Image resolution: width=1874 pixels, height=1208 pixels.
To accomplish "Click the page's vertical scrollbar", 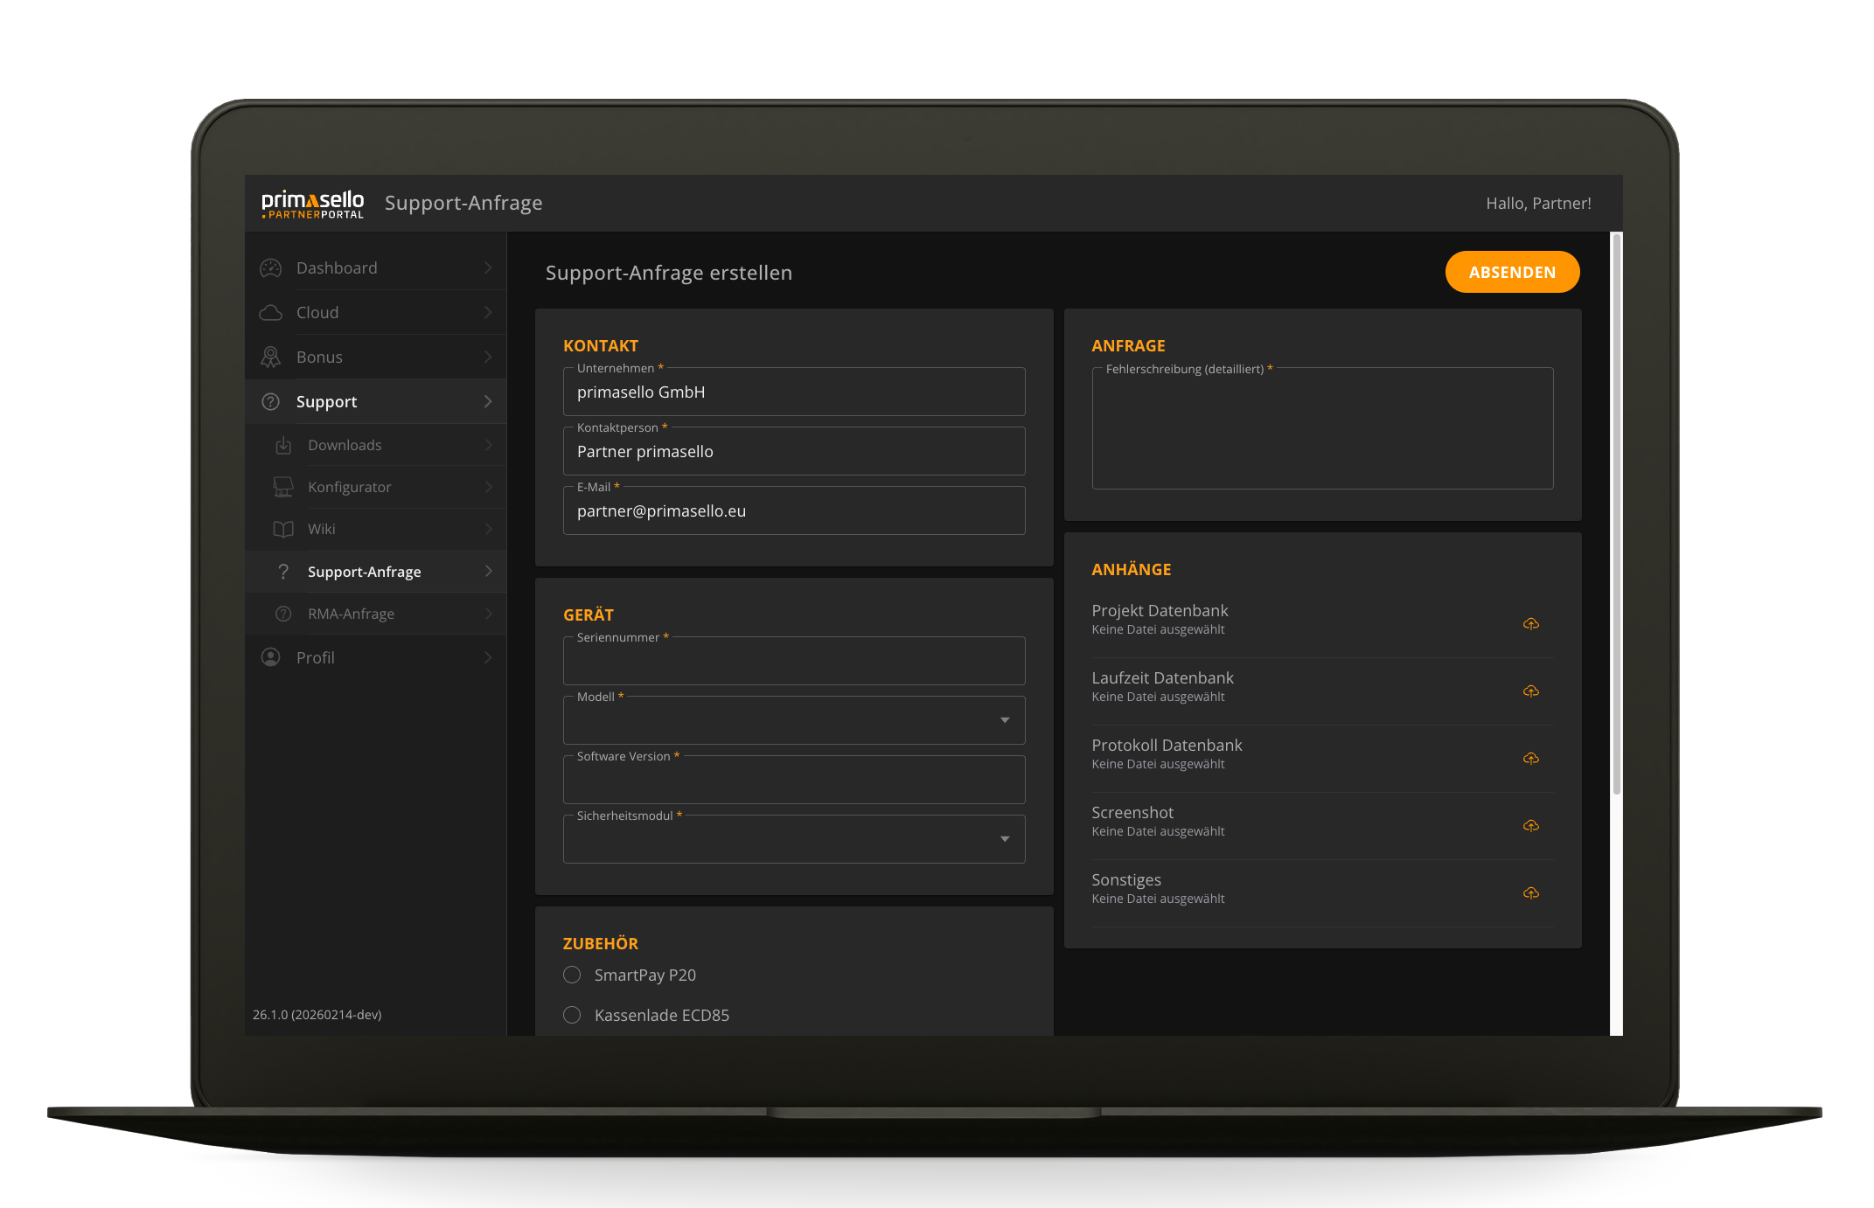I will point(1616,516).
